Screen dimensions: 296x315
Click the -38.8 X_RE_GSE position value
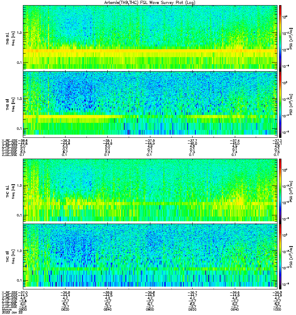tap(22, 141)
